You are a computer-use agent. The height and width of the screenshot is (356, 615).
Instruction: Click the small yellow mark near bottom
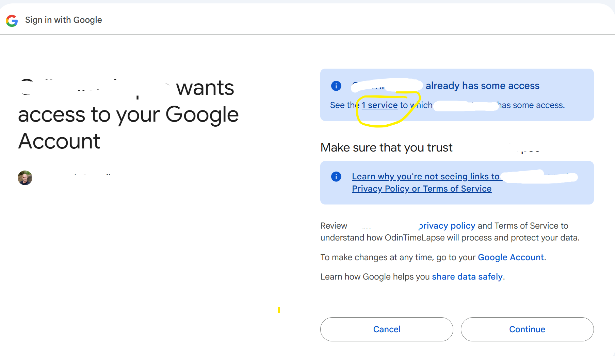[x=278, y=310]
